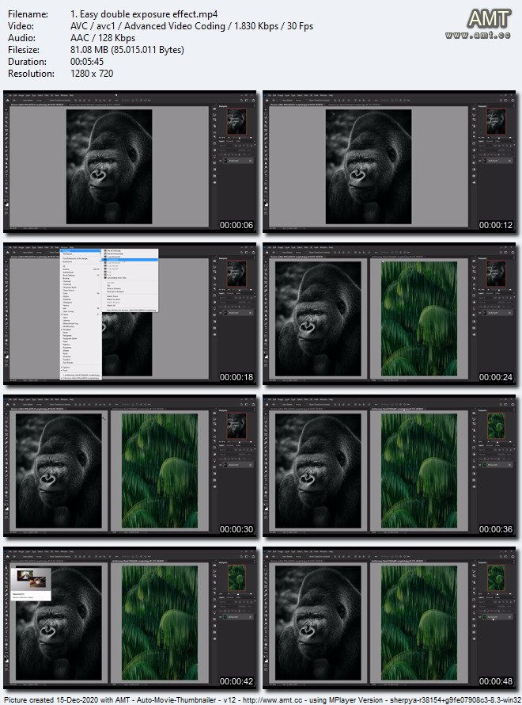Viewport: 522px width, 705px height.
Task: Select video codec text 'AVC / avc1 / Advanced Video Coding'
Action: pyautogui.click(x=148, y=26)
